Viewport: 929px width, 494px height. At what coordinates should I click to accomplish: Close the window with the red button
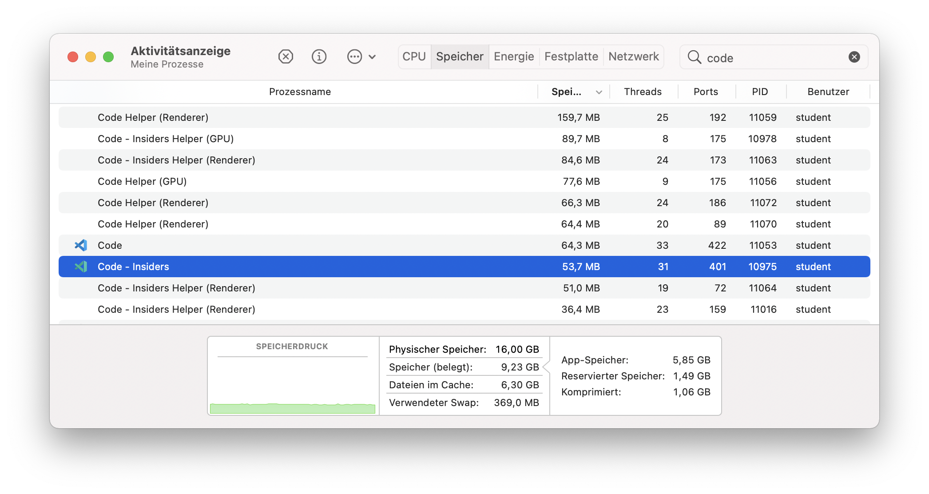click(73, 57)
